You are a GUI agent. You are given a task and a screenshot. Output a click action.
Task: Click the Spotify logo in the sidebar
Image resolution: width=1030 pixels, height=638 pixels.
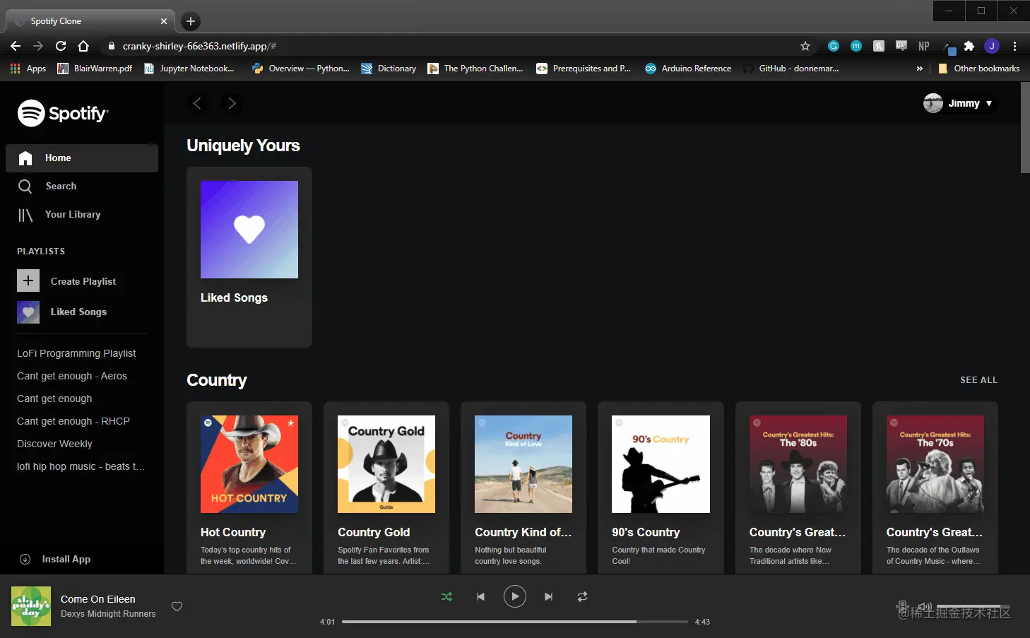(x=63, y=113)
